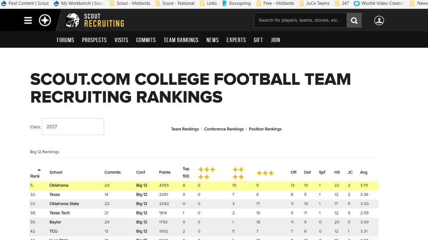The width and height of the screenshot is (428, 240).
Task: Open Links bookmark folder
Action: pos(208,3)
